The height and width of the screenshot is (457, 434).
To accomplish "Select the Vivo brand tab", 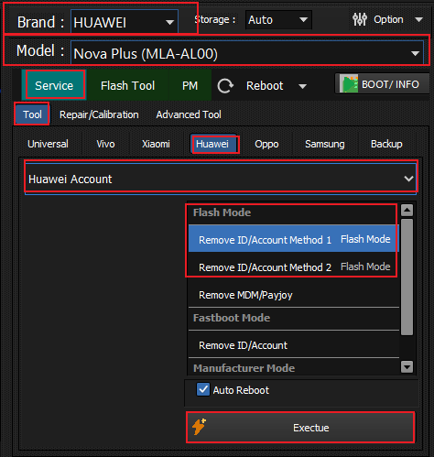I will (x=105, y=144).
